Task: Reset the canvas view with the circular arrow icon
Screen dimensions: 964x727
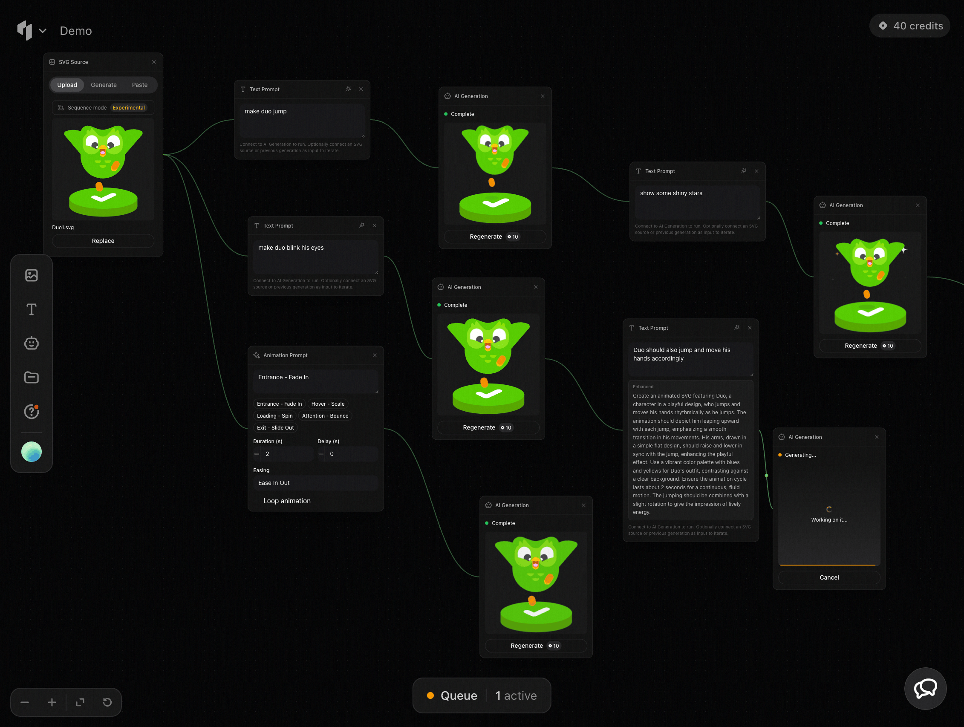Action: click(x=107, y=702)
